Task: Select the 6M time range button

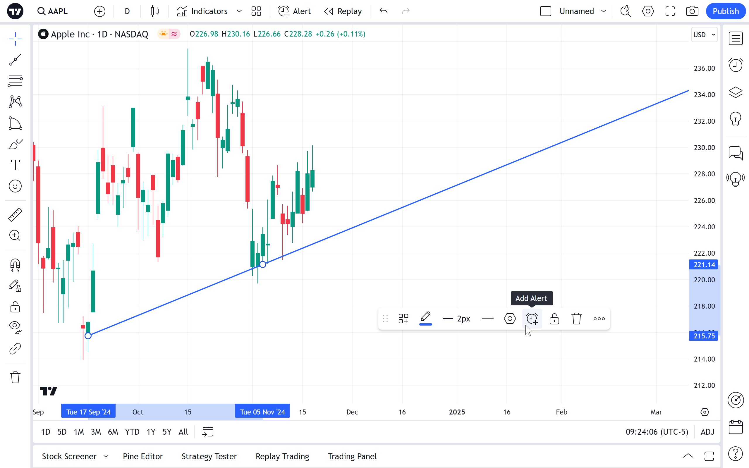Action: tap(113, 432)
